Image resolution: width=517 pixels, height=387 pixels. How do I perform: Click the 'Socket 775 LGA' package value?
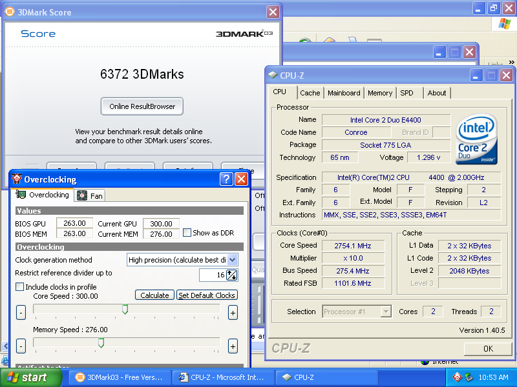click(386, 145)
